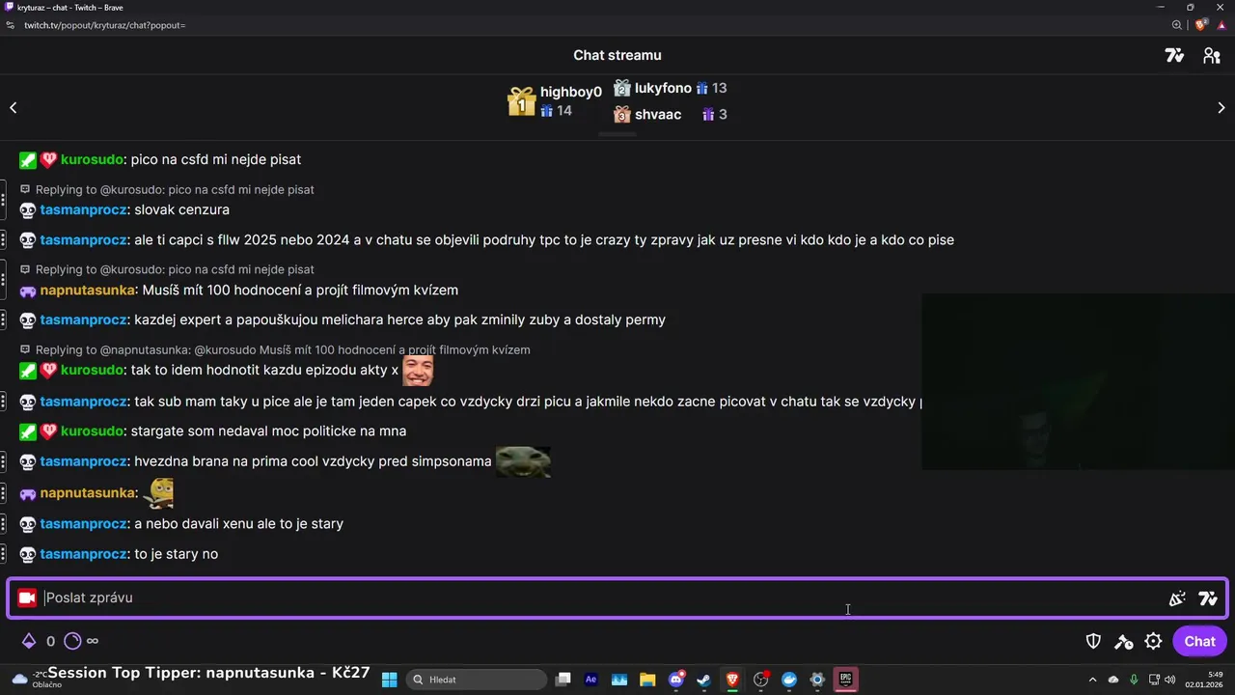
Task: Click napnutasunka's controller badge on 'Musíš mít' message
Action: 27,291
